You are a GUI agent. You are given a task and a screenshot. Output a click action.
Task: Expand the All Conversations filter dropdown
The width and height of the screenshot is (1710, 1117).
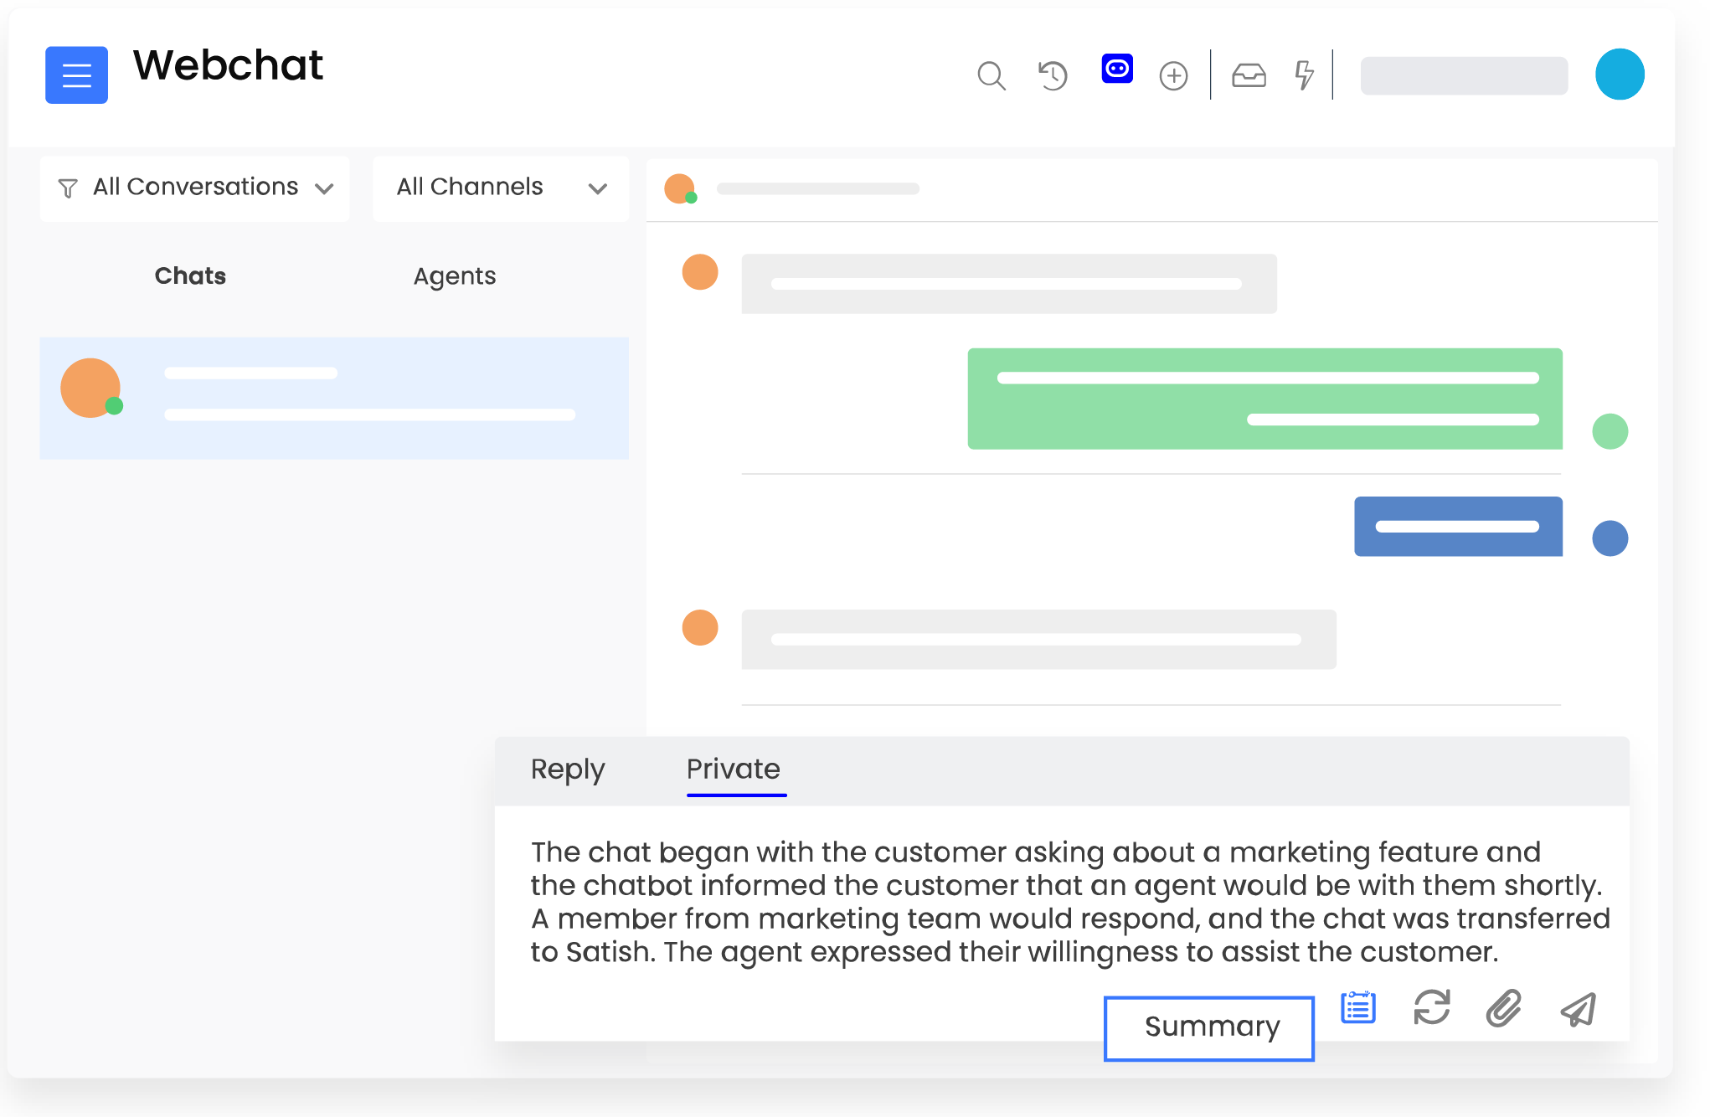[195, 188]
